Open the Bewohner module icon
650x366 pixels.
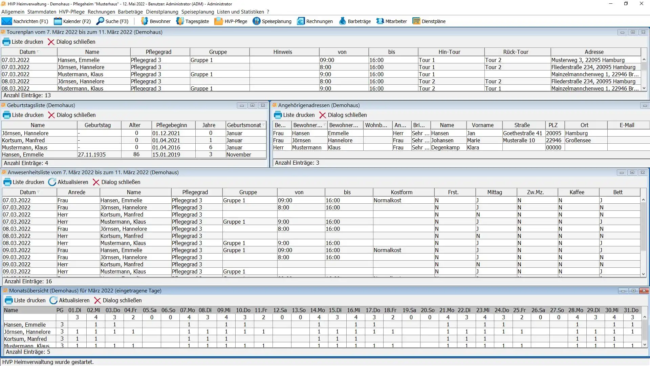pyautogui.click(x=145, y=21)
